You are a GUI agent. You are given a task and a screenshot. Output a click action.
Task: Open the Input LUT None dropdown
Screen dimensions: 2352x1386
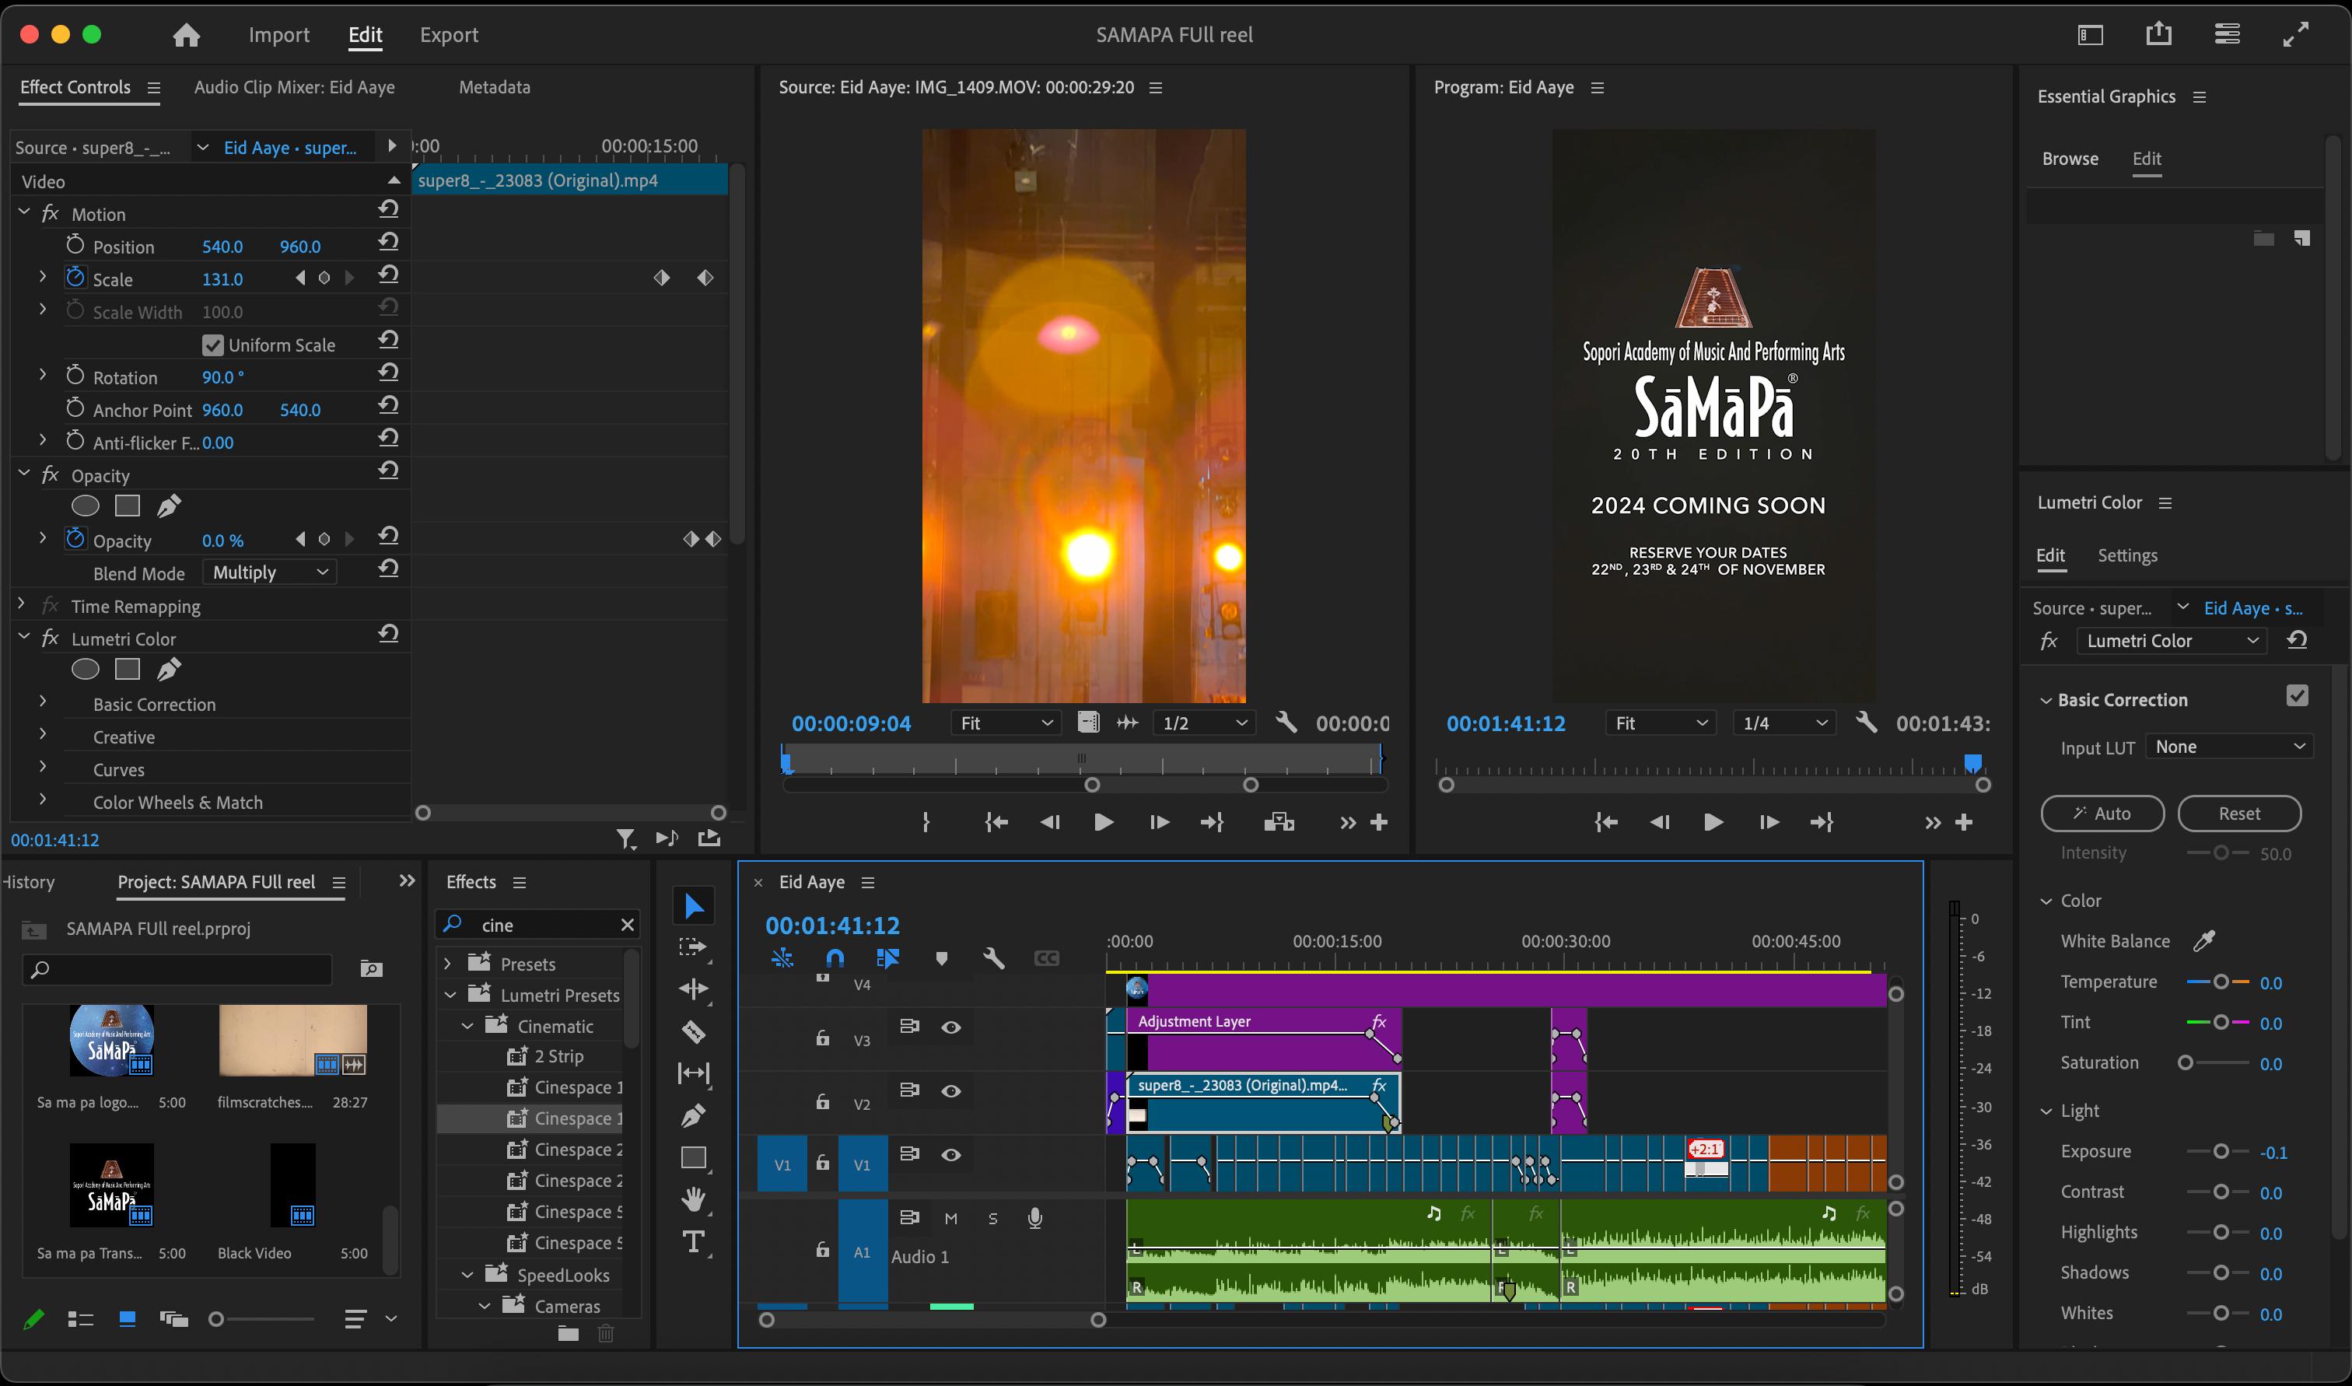click(2230, 746)
